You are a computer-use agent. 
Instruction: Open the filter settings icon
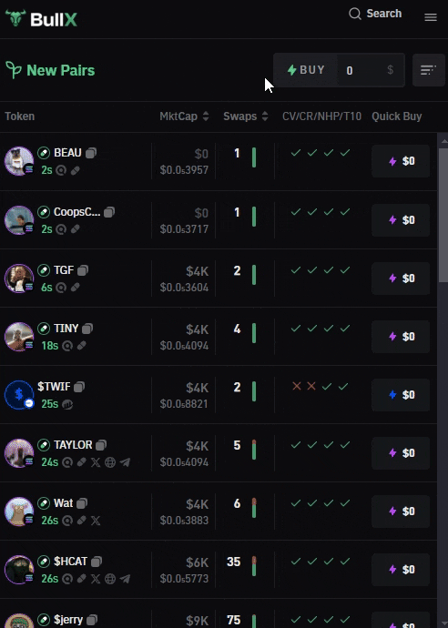(x=428, y=70)
